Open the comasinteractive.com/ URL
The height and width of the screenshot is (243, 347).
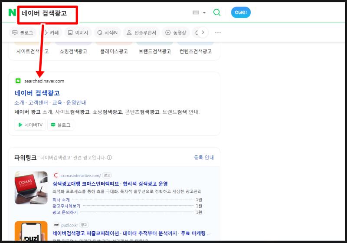(x=81, y=175)
